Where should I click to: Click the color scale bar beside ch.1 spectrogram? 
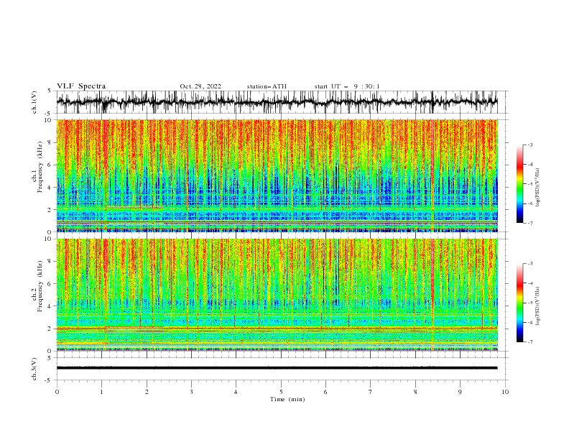[519, 184]
